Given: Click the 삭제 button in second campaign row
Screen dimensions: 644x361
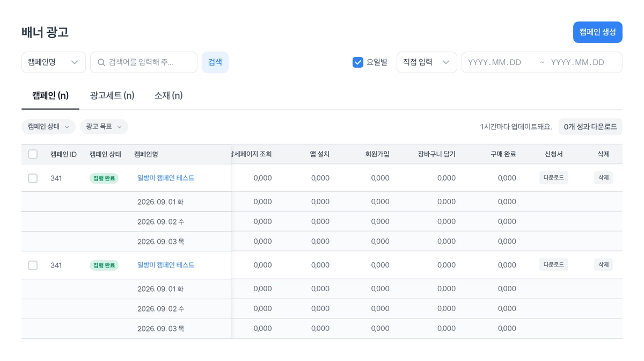Looking at the screenshot, I should tap(604, 265).
